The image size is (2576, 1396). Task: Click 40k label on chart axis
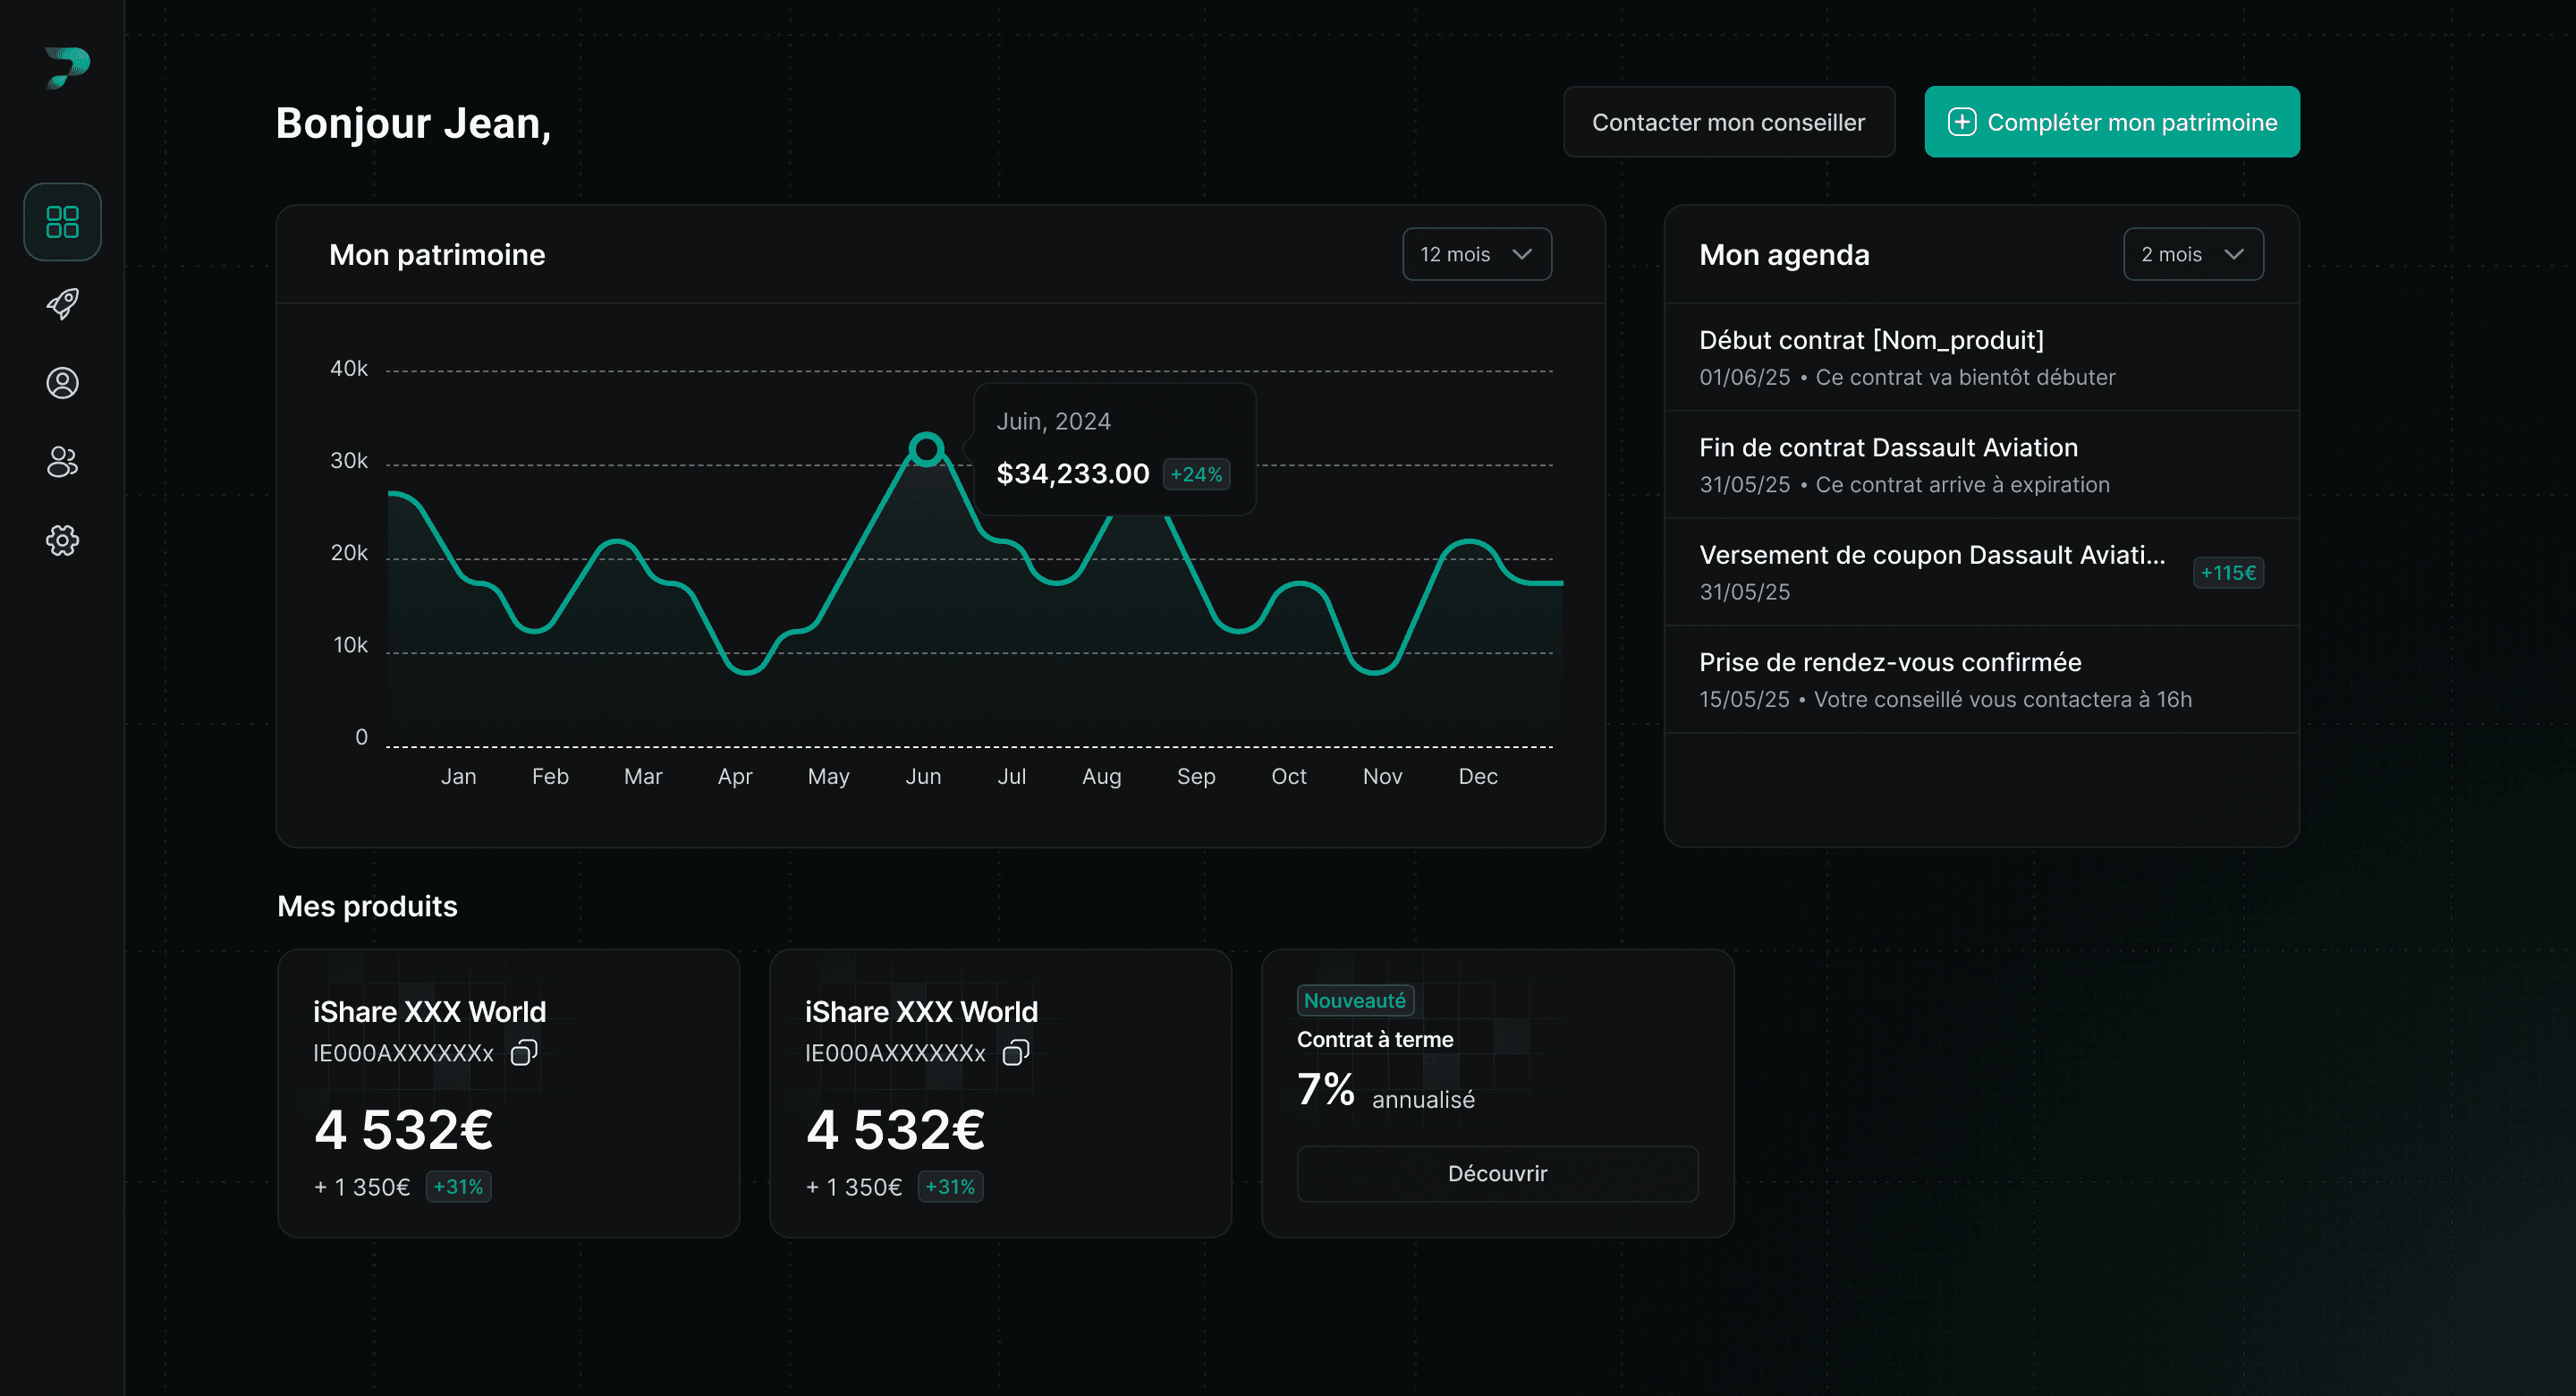(349, 369)
